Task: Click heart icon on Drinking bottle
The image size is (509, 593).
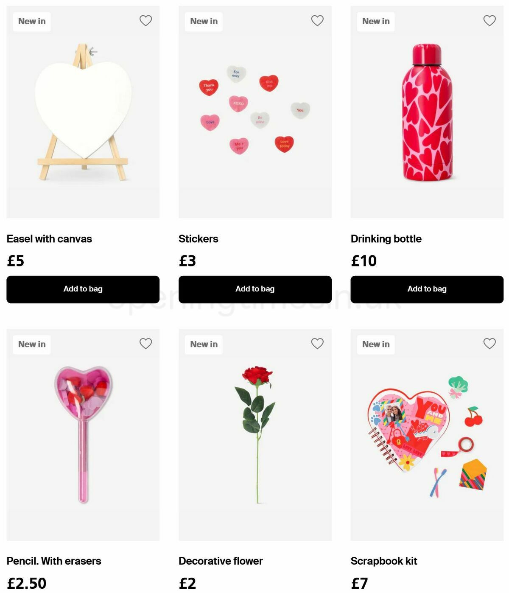Action: click(x=489, y=20)
